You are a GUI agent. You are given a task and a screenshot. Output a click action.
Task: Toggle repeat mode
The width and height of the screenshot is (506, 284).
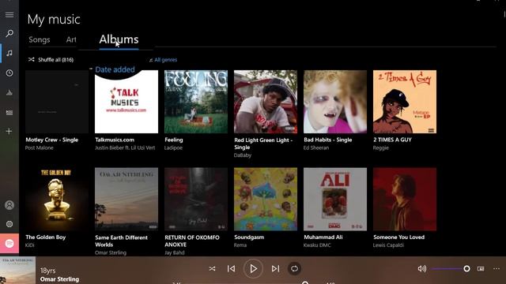tap(294, 268)
